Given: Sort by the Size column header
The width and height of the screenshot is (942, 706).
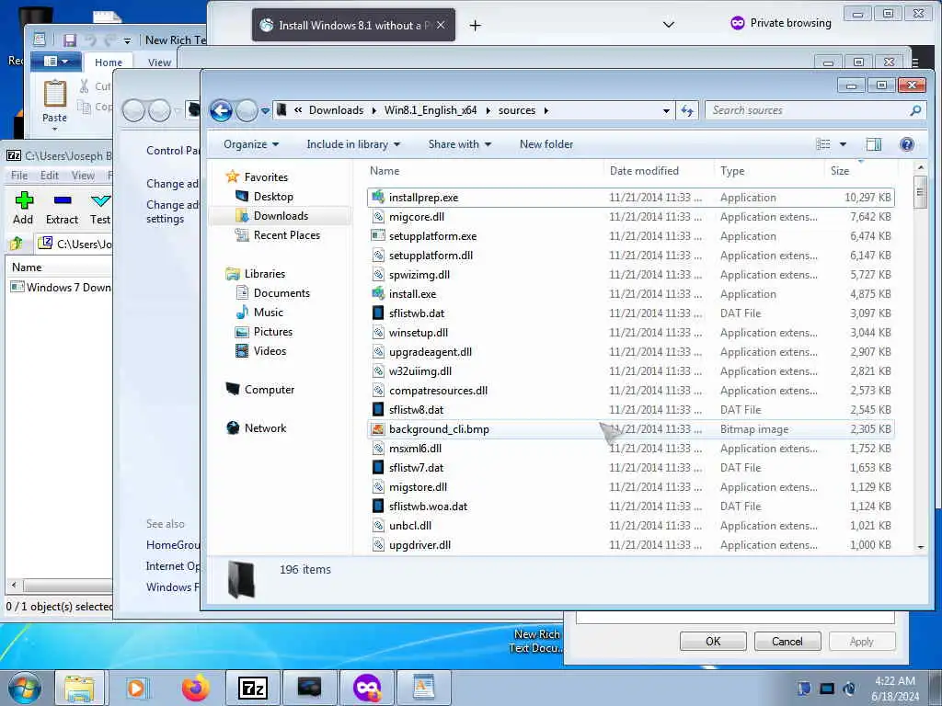Looking at the screenshot, I should click(x=840, y=171).
